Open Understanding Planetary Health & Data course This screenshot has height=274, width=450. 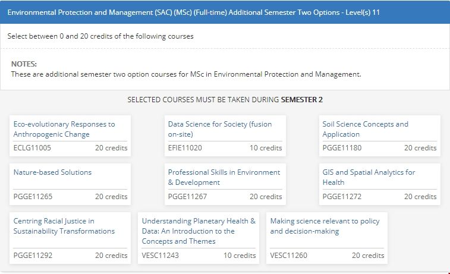[x=199, y=231]
